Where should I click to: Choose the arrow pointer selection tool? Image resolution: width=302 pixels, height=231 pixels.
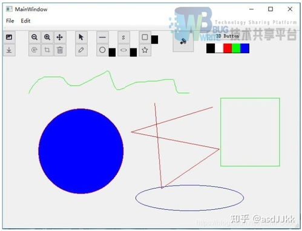(x=81, y=37)
